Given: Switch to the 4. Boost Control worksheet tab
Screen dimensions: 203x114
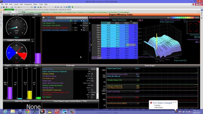Looking at the screenshot, I should point(56,12).
